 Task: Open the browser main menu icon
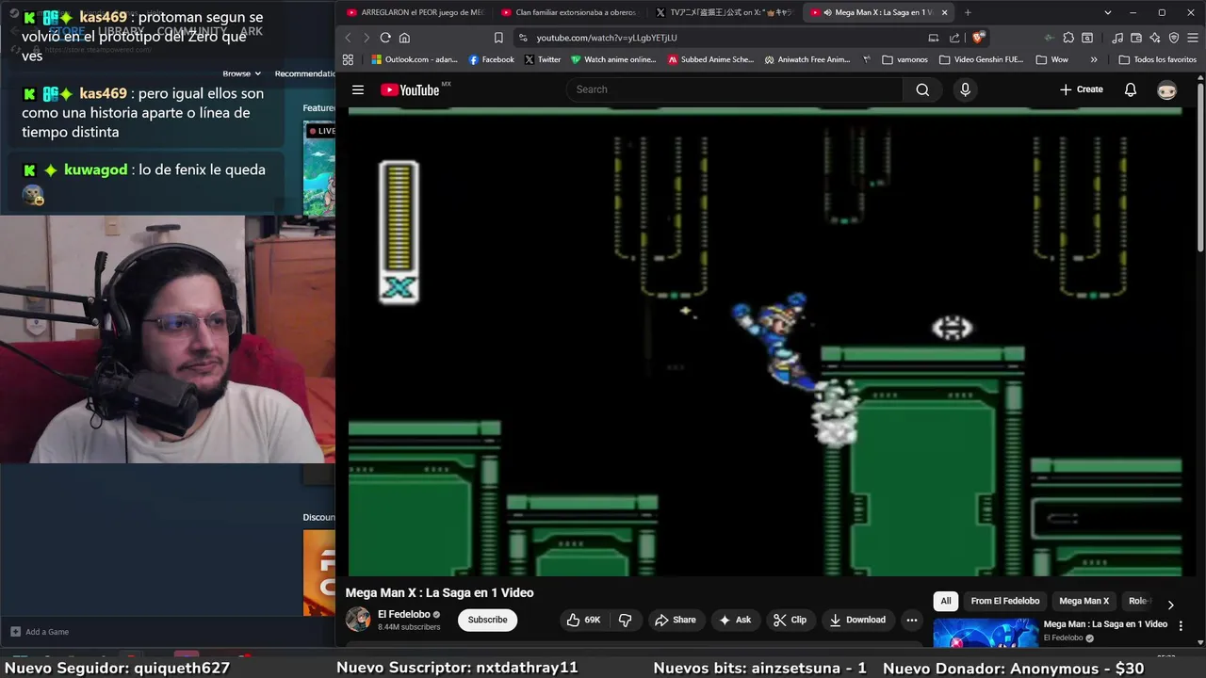tap(1192, 38)
